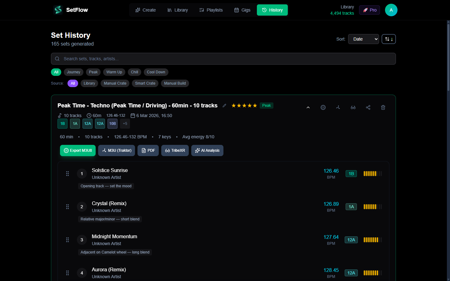The width and height of the screenshot is (450, 281).
Task: Click the TribeXR glasses icon in header
Action: pyautogui.click(x=353, y=107)
